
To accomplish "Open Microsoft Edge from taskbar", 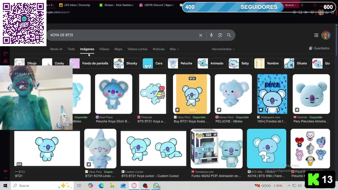I will pyautogui.click(x=101, y=186).
